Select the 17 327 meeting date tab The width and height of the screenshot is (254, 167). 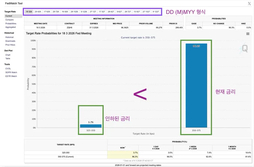[x=102, y=12]
